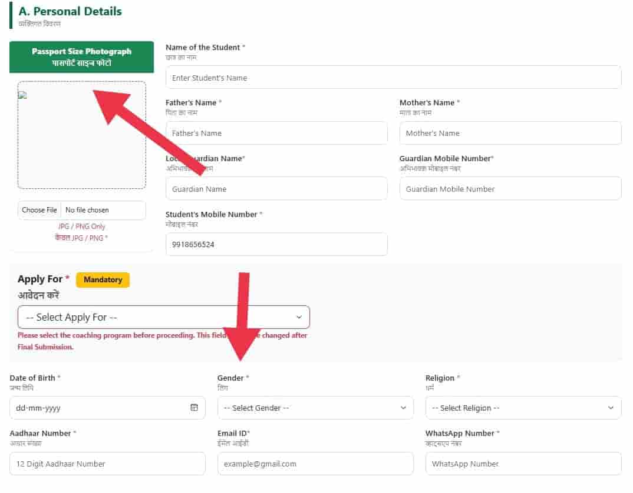The width and height of the screenshot is (633, 493).
Task: Focus the 12 Digit Aadhaar Number field
Action: pyautogui.click(x=107, y=464)
